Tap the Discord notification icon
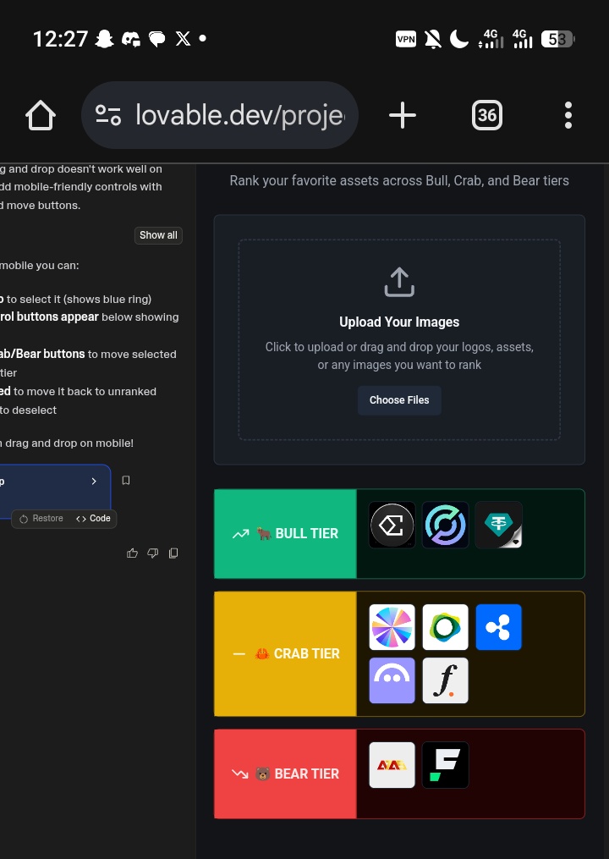This screenshot has width=609, height=859. [131, 39]
